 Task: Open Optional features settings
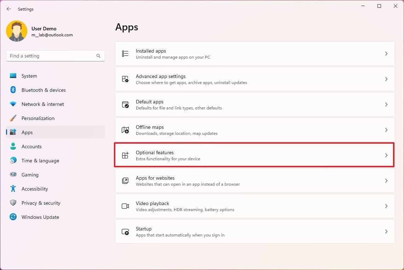255,155
